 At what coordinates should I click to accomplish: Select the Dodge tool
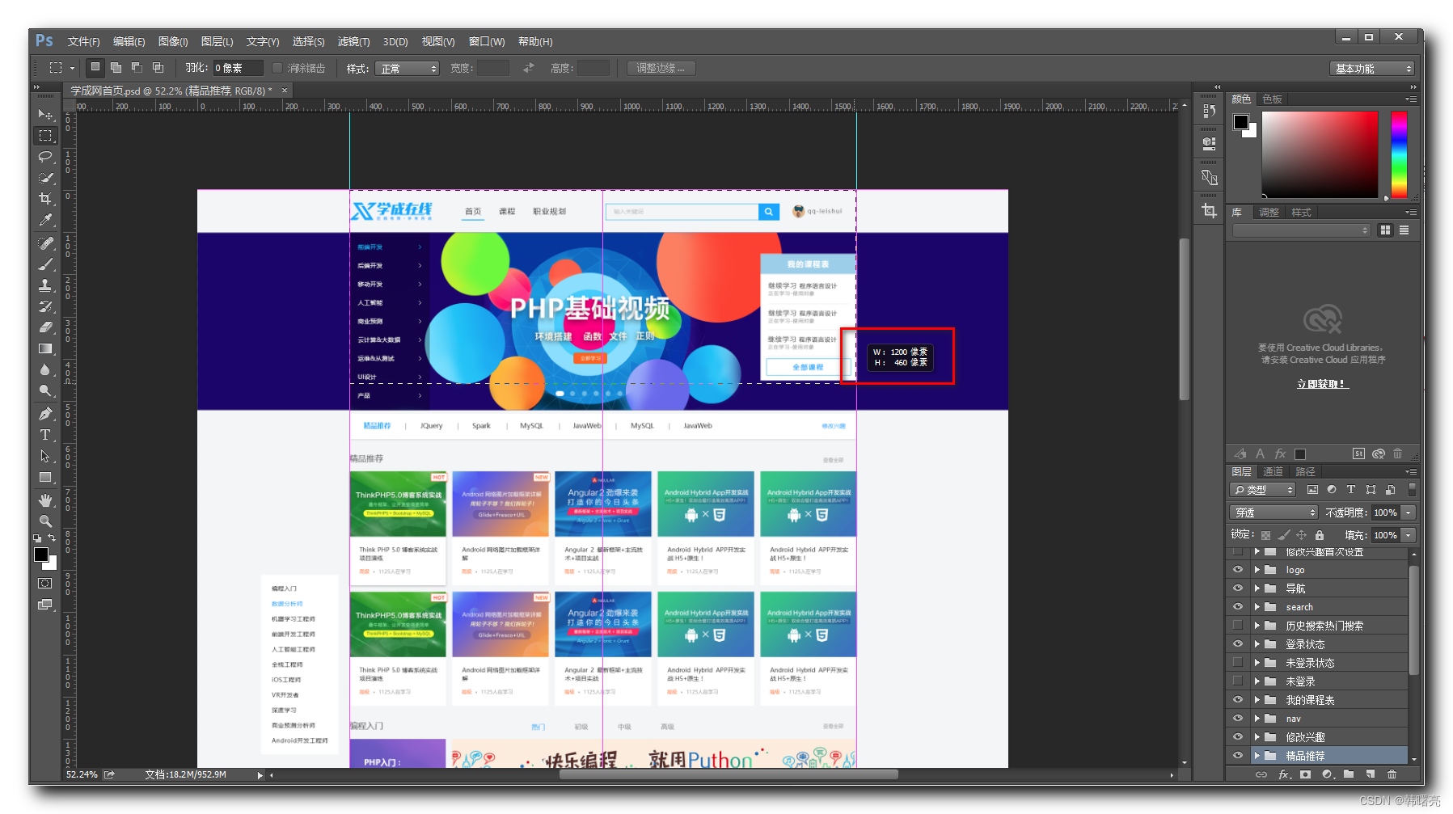click(45, 390)
